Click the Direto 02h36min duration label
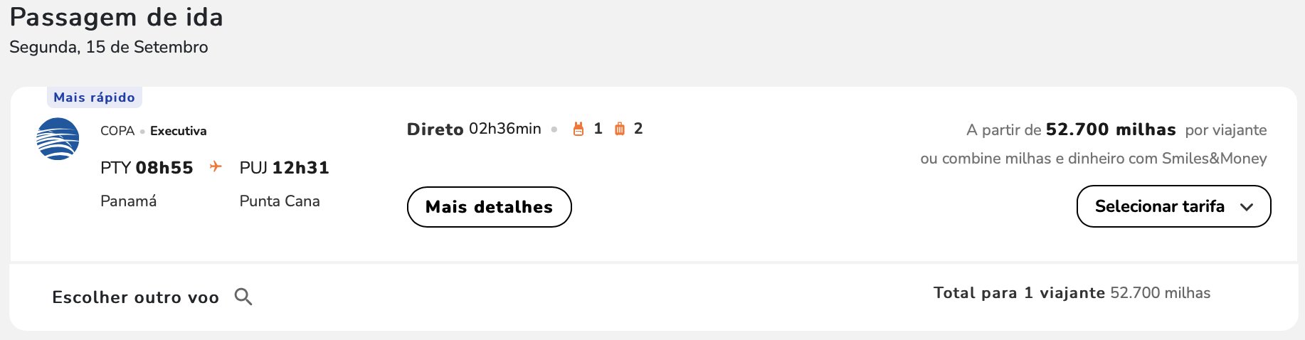Screen dimensions: 1305x340 [474, 129]
